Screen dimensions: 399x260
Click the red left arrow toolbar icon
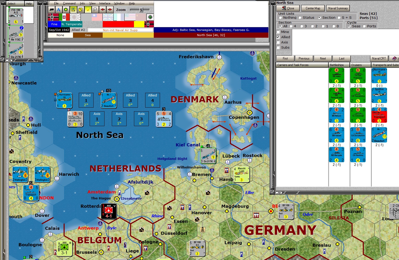[x=103, y=10]
